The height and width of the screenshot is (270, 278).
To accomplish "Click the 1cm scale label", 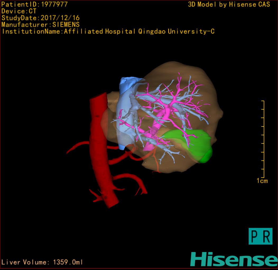I will (262, 181).
